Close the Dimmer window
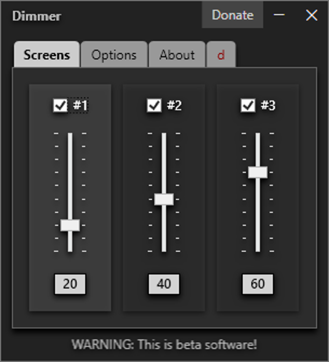Screen dimensions: 329x362 tap(312, 15)
